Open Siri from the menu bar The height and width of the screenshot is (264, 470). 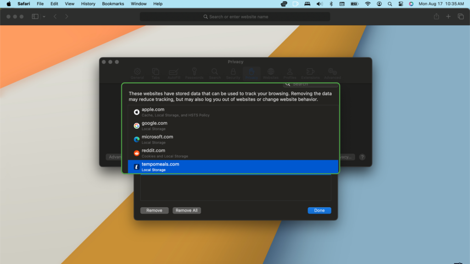click(x=411, y=4)
